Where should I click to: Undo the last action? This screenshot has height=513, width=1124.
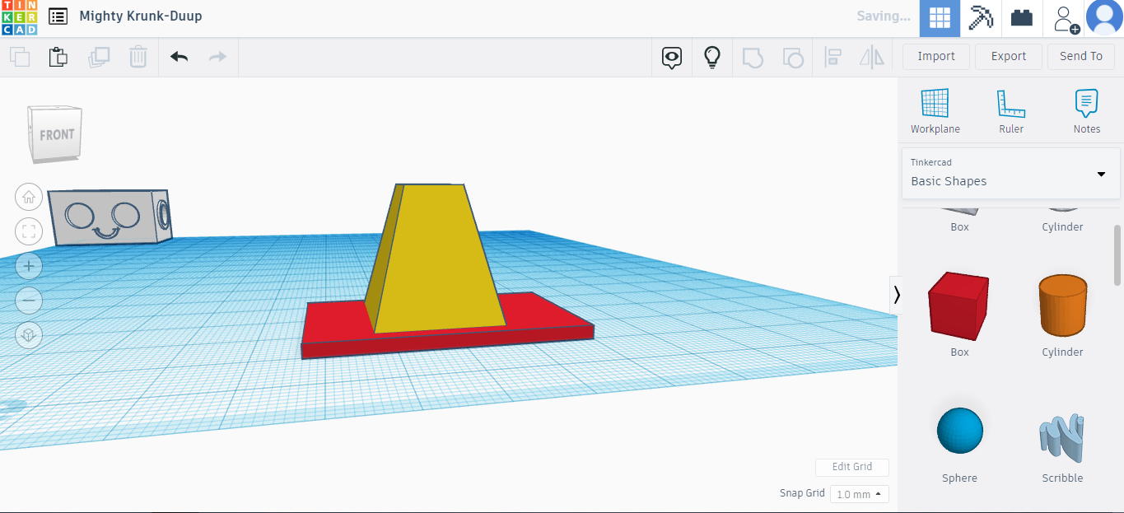coord(179,57)
